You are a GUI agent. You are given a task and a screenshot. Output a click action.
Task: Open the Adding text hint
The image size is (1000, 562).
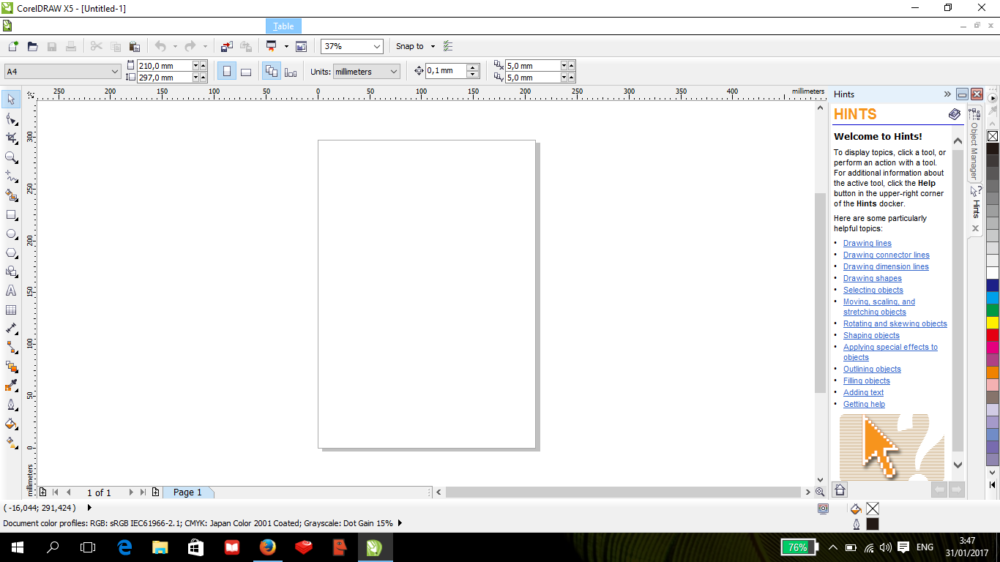click(864, 392)
